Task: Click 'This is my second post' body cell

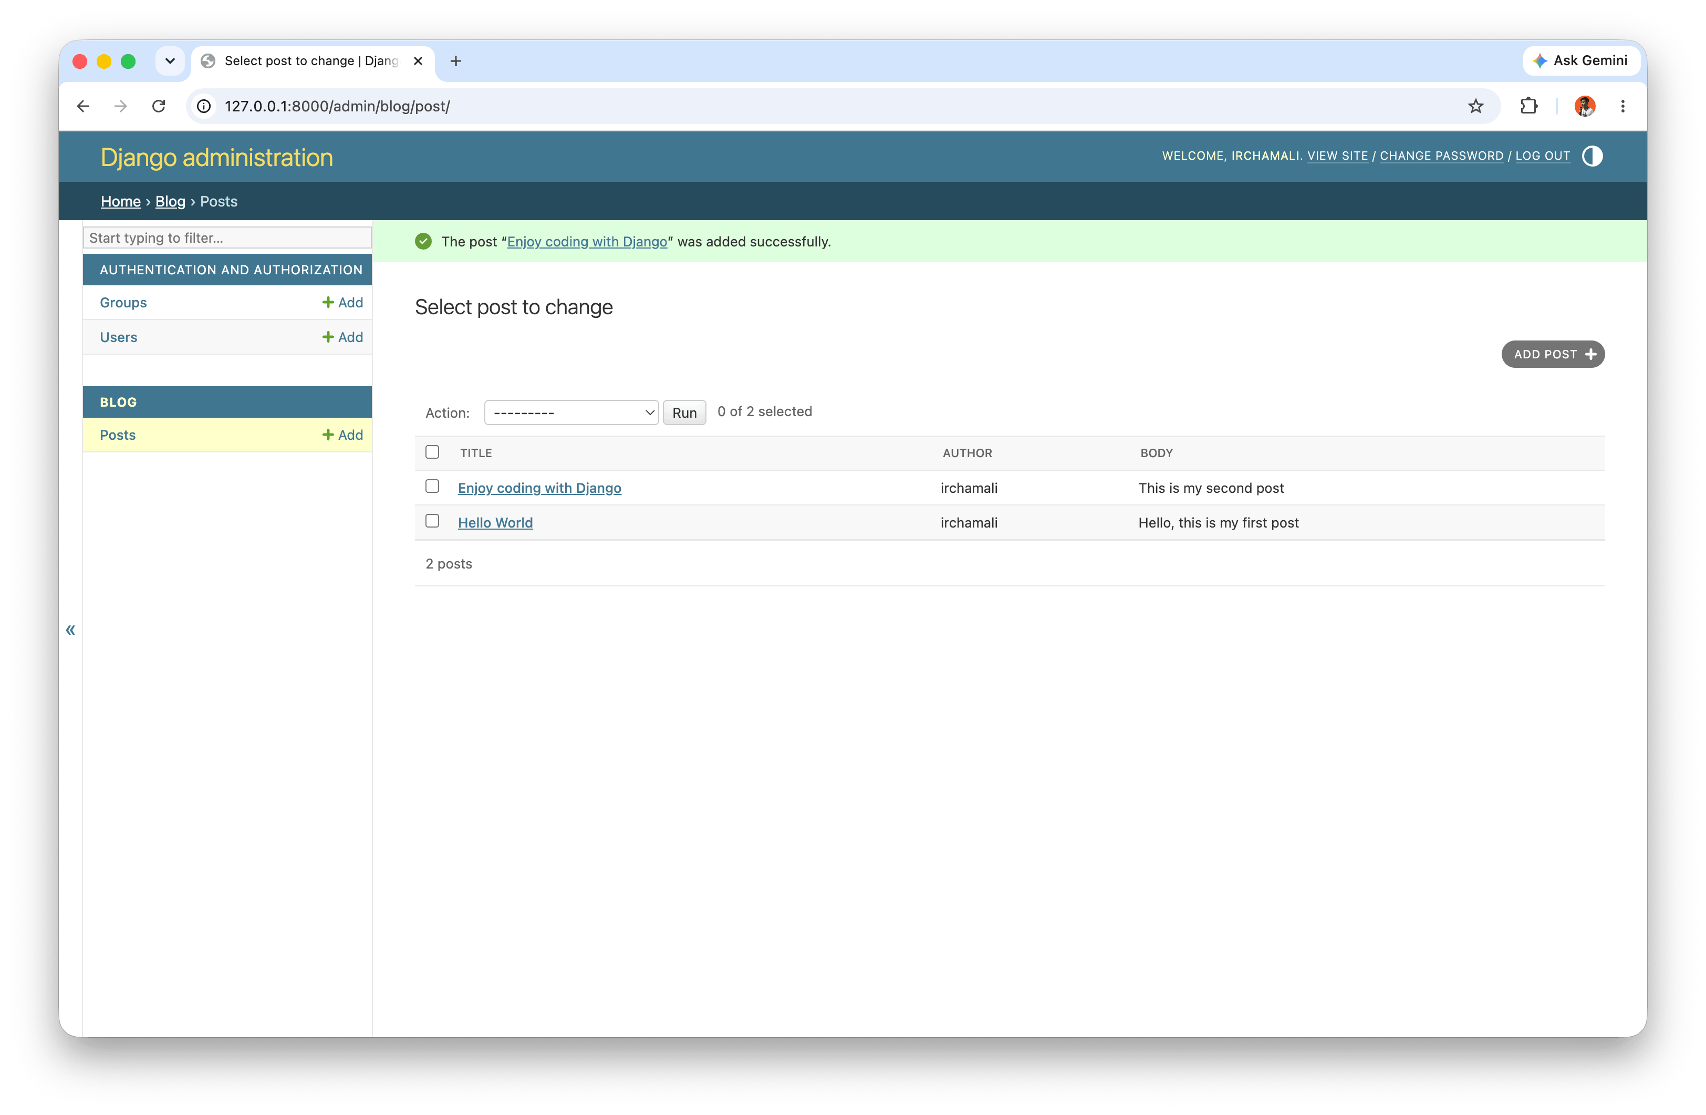Action: [x=1211, y=488]
